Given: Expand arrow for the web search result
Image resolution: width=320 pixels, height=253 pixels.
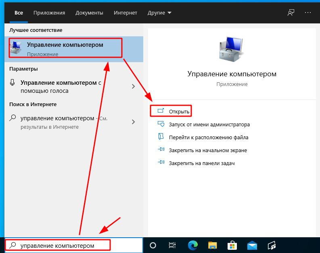Looking at the screenshot, I should pyautogui.click(x=133, y=121).
